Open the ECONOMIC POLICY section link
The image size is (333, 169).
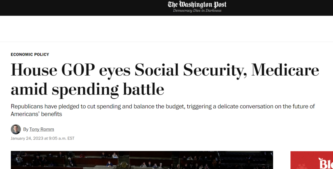pos(30,54)
